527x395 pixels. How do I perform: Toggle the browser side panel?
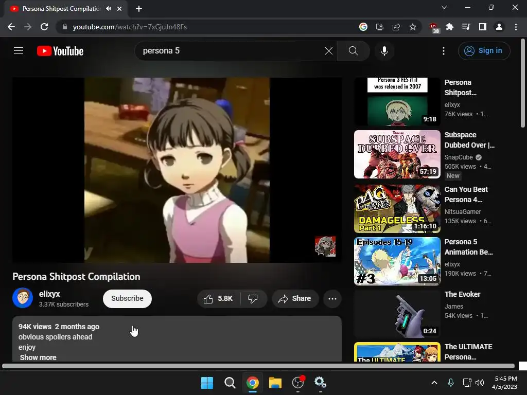(x=483, y=27)
